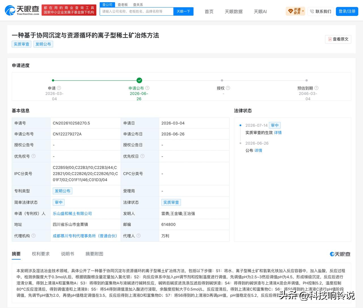
Task: Switch to the 查关系 search tab
Action: [x=138, y=5]
